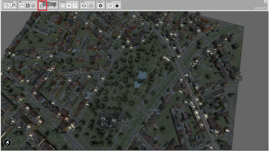Click the bug debug icon
The width and height of the screenshot is (269, 151).
(117, 6)
